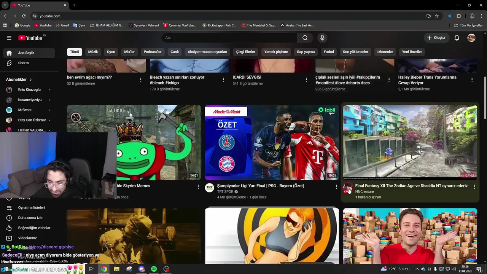Bookmark this page with the star
This screenshot has width=487, height=274.
pos(437,16)
